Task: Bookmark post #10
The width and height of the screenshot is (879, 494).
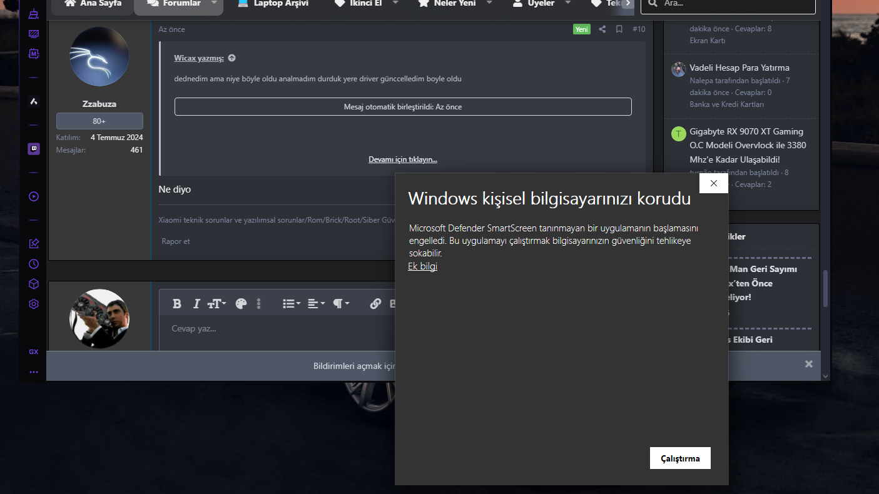Action: click(x=619, y=29)
